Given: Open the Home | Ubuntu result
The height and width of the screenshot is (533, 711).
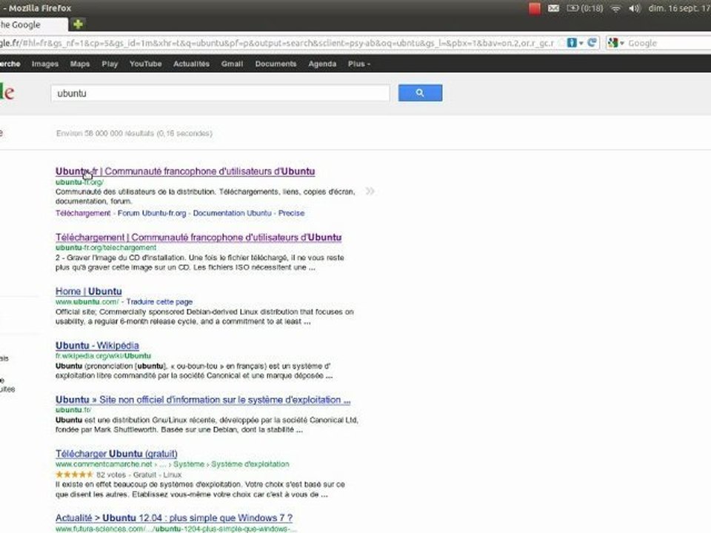Looking at the screenshot, I should [x=88, y=292].
